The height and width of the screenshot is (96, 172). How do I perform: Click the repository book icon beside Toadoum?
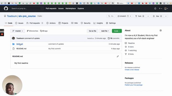(x=5, y=16)
